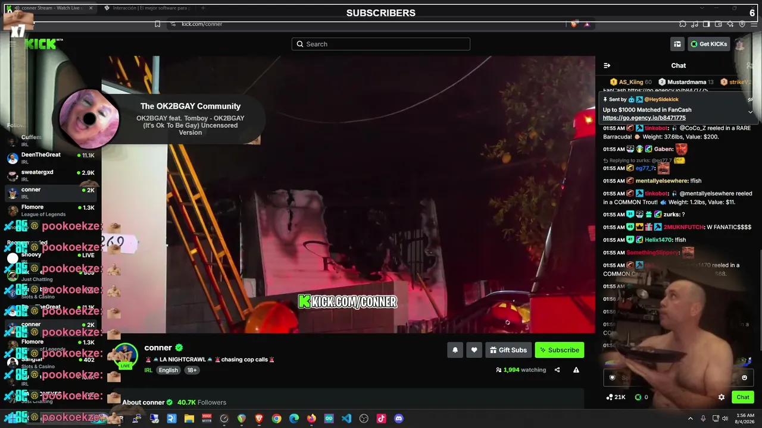
Task: Click the 1,994 watching viewer count
Action: pos(521,370)
